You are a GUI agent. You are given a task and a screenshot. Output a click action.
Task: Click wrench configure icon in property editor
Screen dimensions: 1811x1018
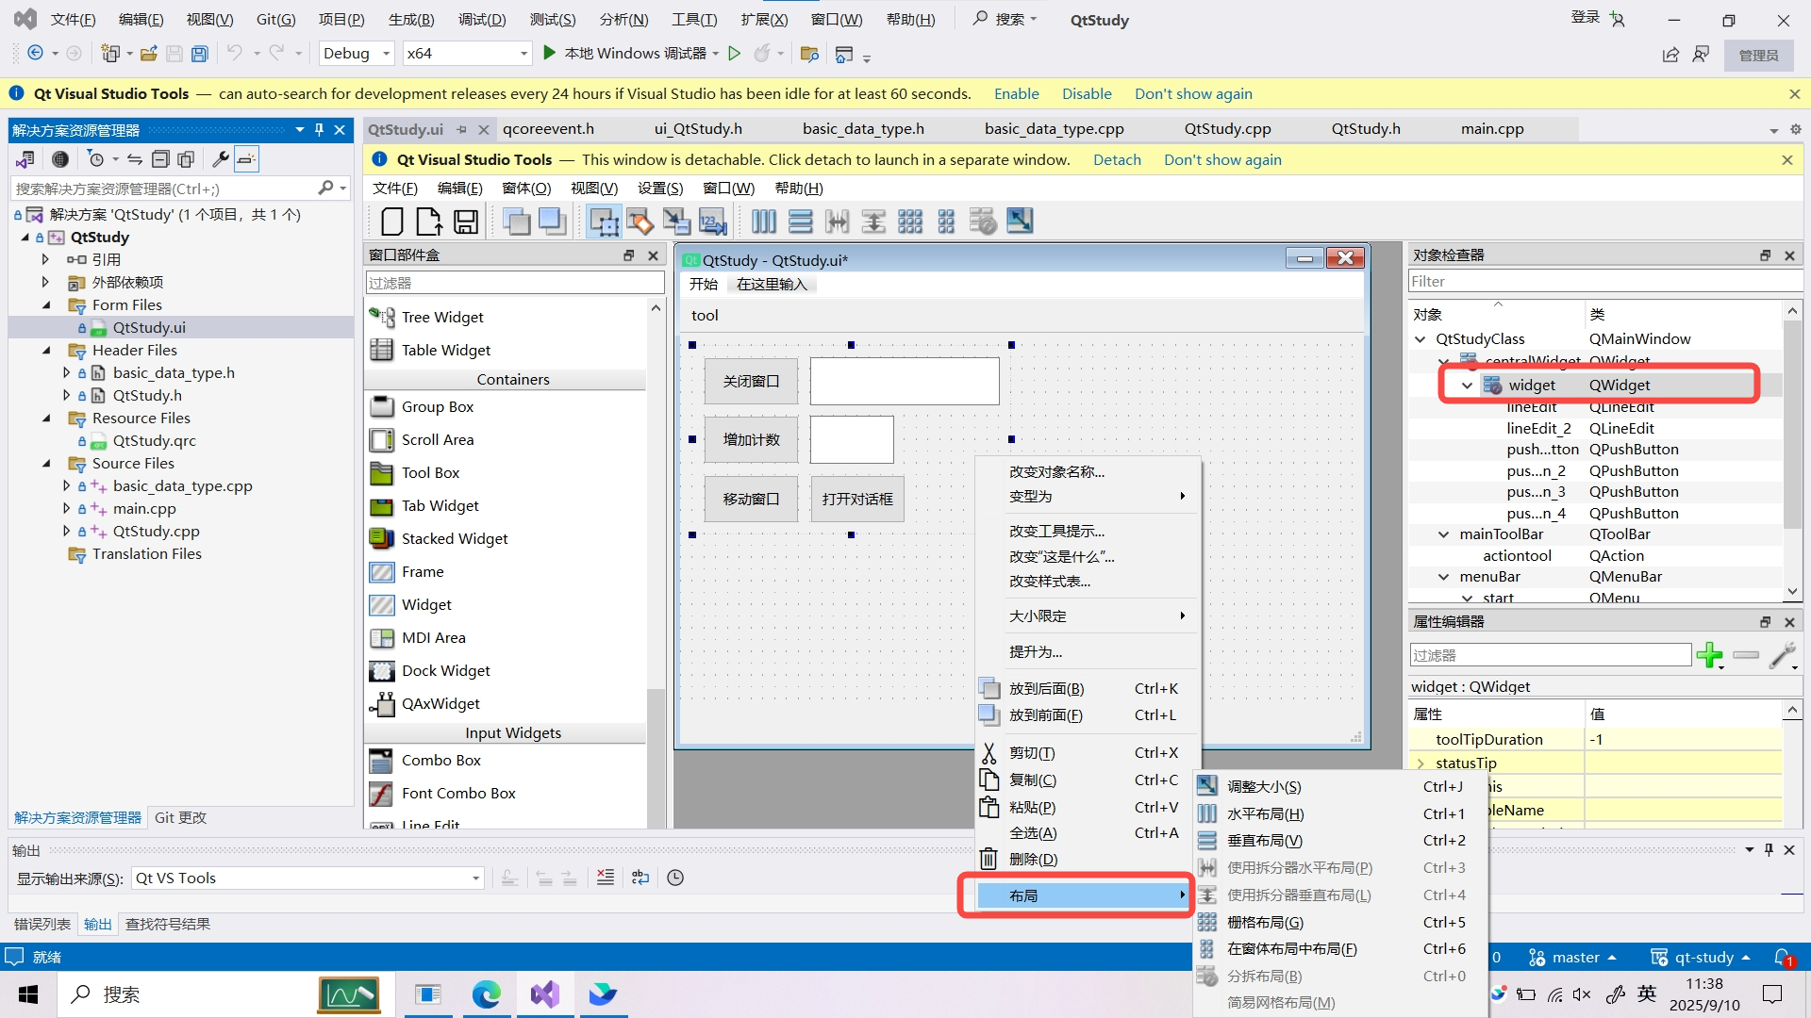tap(1782, 655)
